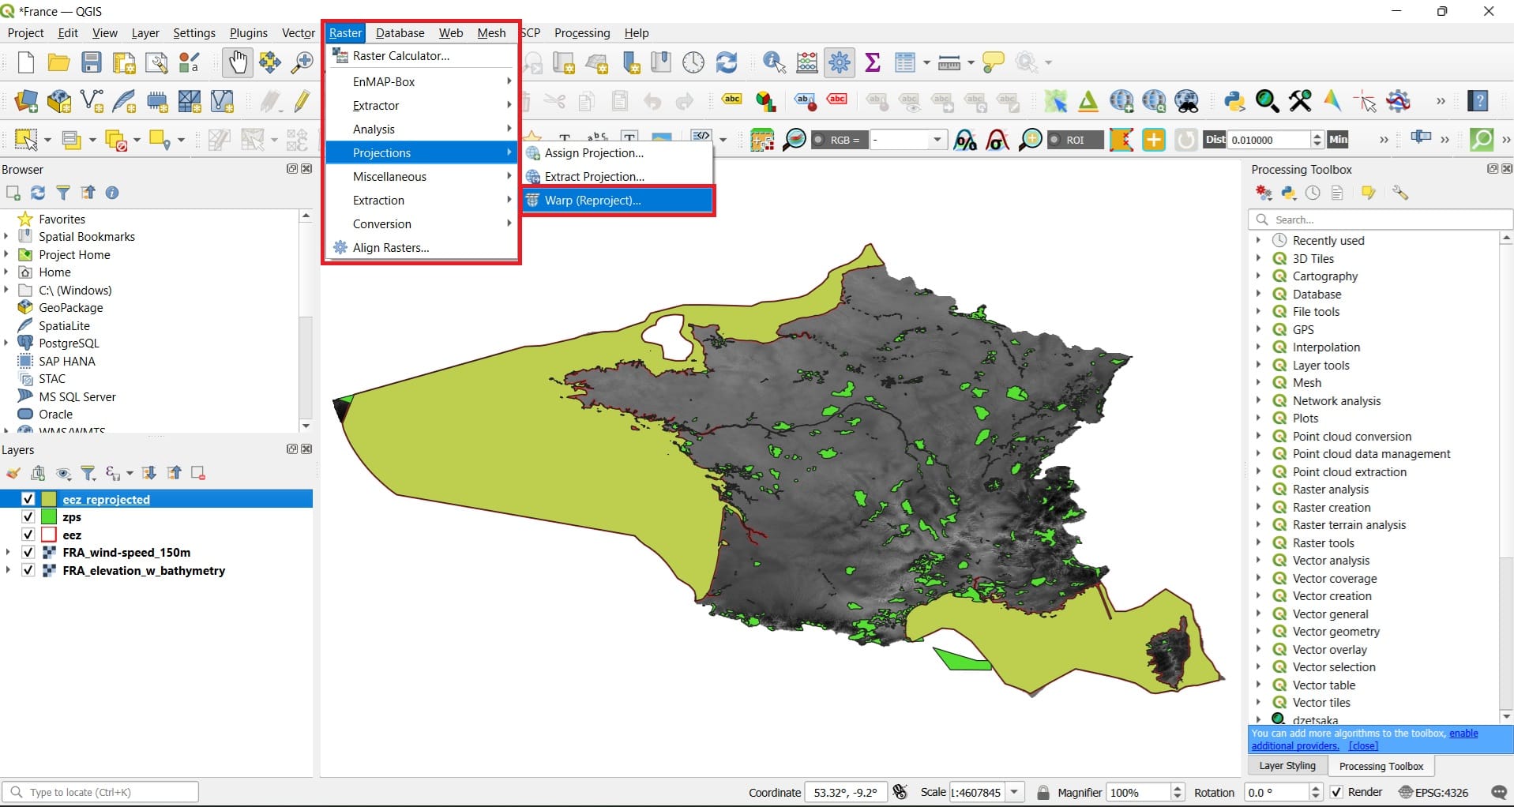
Task: Open the Scale dropdown in status bar
Action: pos(1015,792)
